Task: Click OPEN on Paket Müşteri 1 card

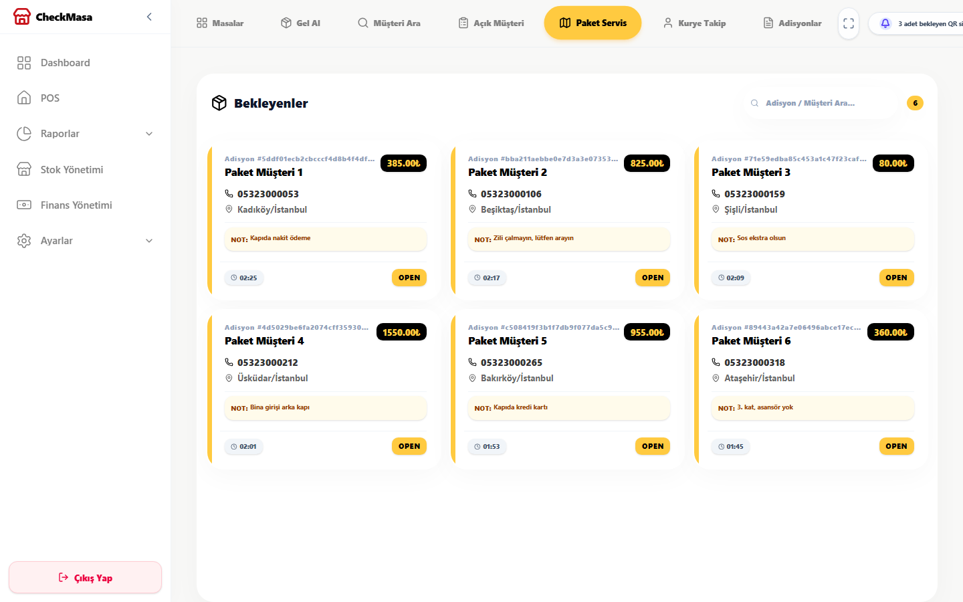Action: tap(409, 278)
